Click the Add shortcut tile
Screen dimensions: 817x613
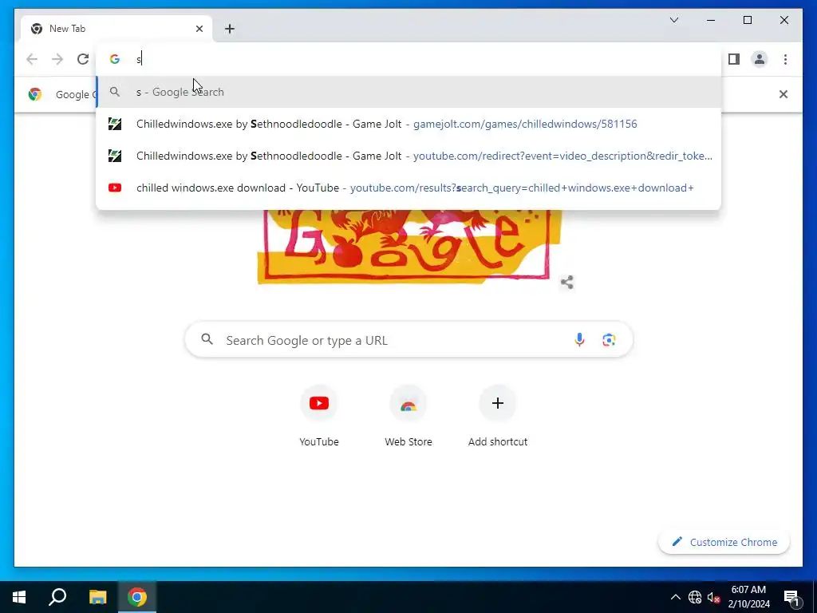pyautogui.click(x=498, y=416)
